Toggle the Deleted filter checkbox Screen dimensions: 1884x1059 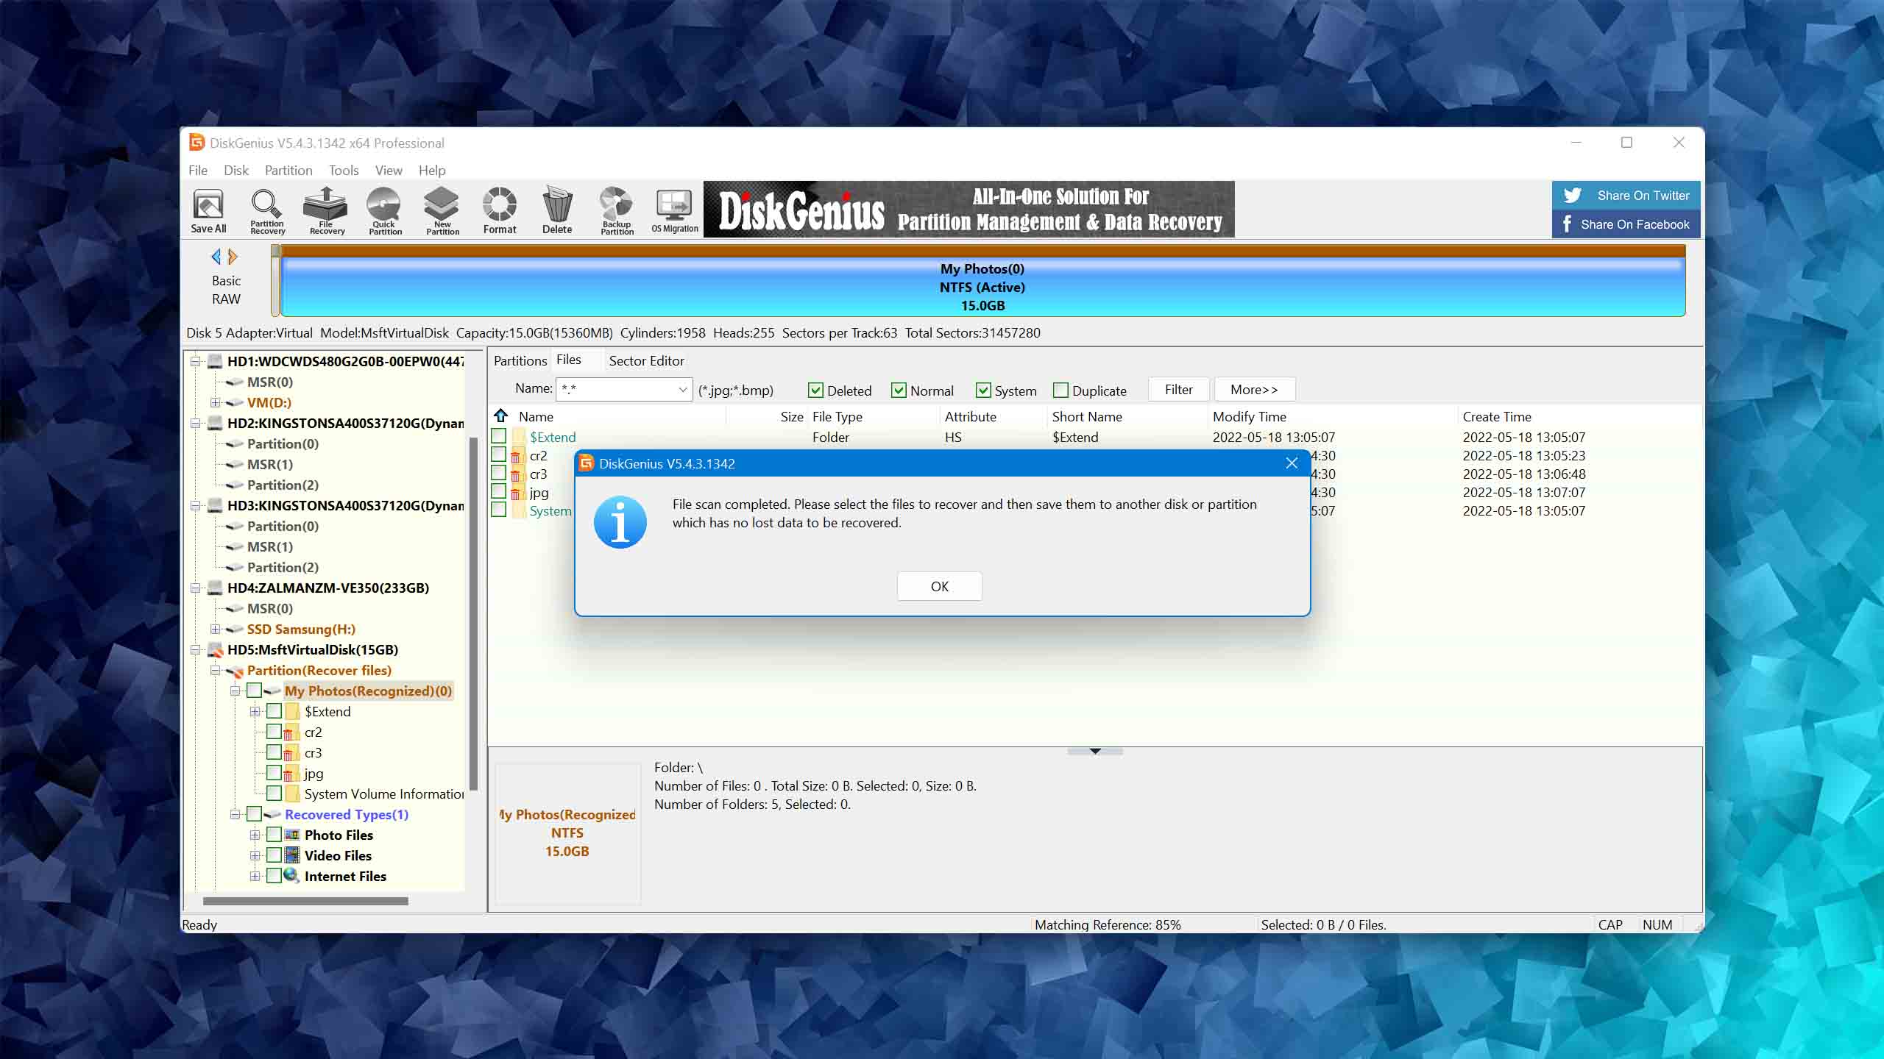(x=815, y=391)
